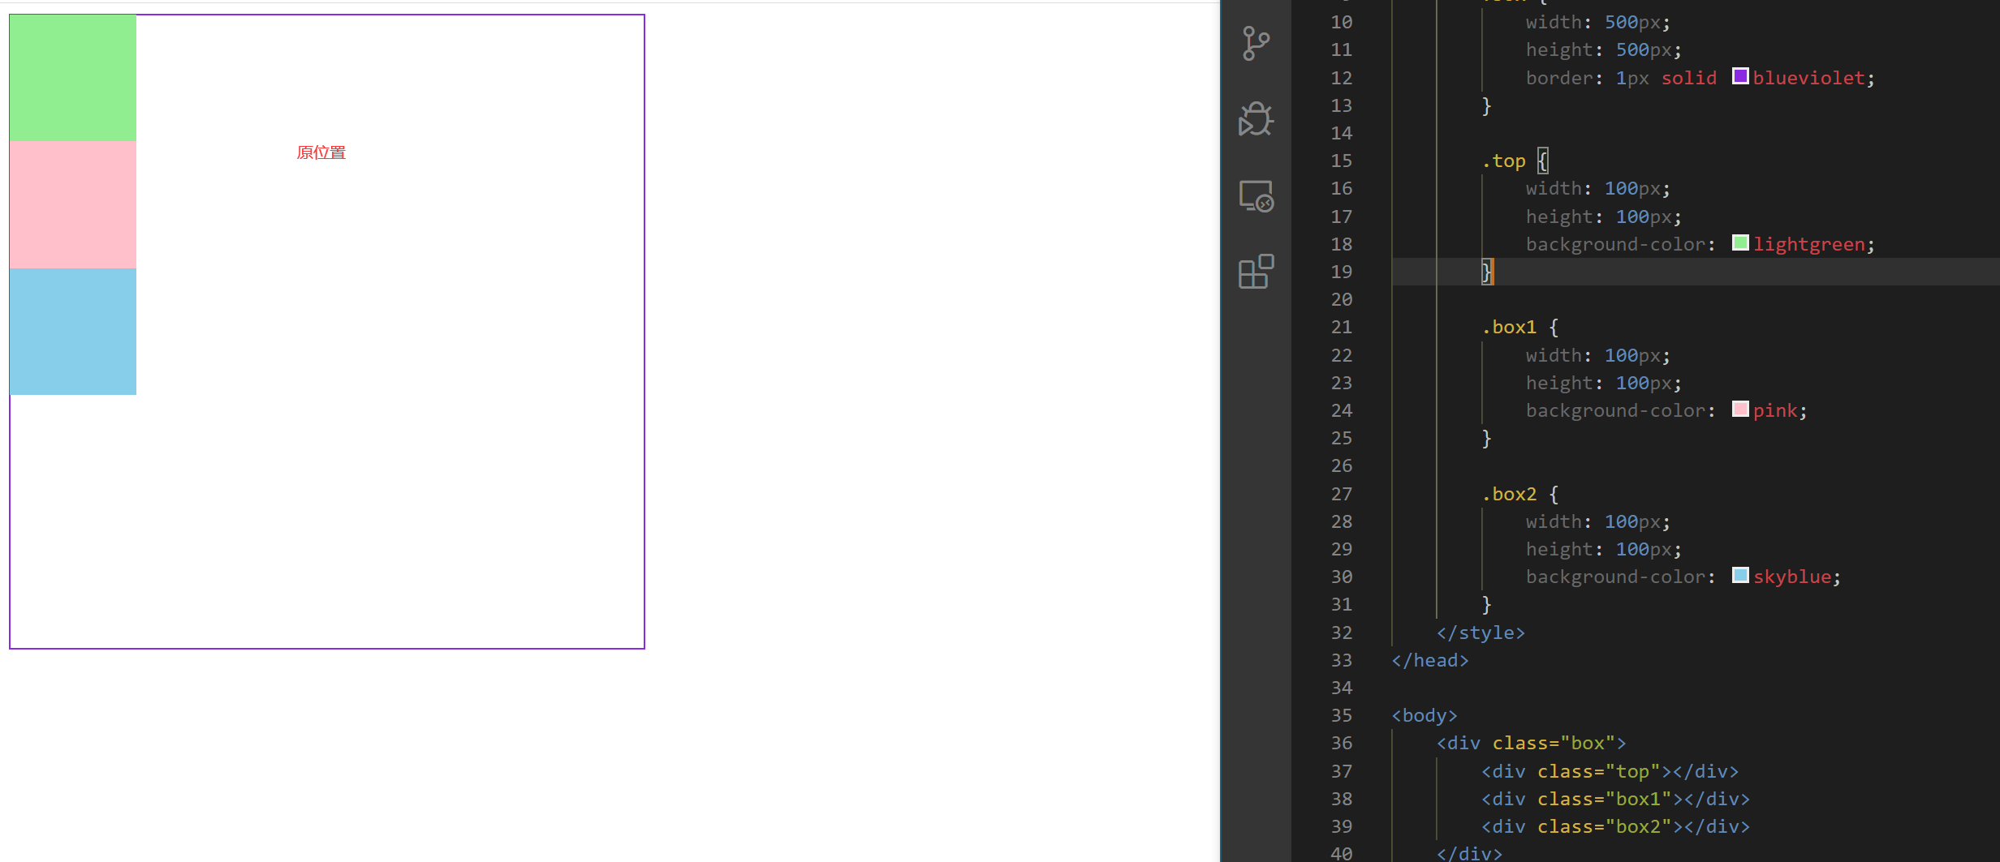Click the .box1 selector on line 21
Viewport: 2000px width, 862px height.
(1510, 328)
